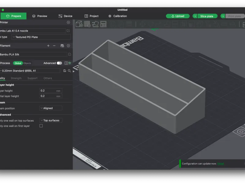Open the Bambu PLA Silk filament dropdown
The height and width of the screenshot is (184, 245).
tap(33, 54)
